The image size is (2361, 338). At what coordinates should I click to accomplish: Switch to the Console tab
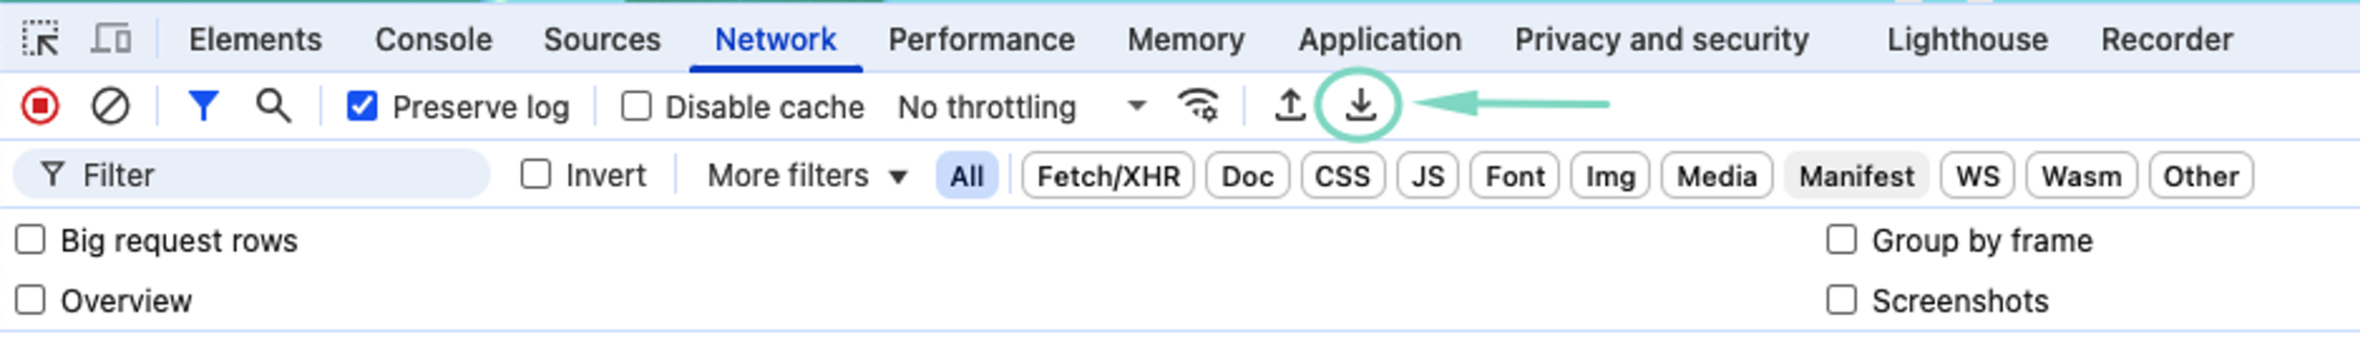[x=433, y=40]
